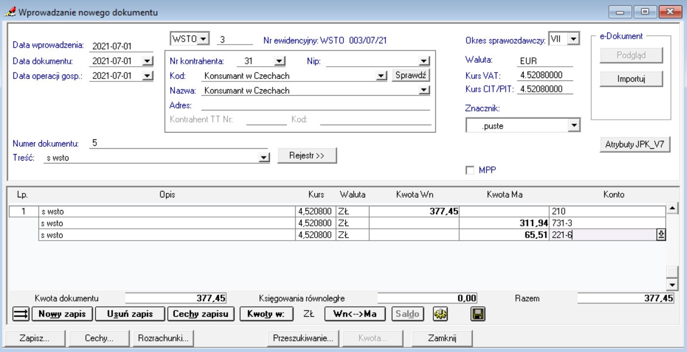Click the Kwota Wn column header
The height and width of the screenshot is (352, 687).
click(x=414, y=194)
